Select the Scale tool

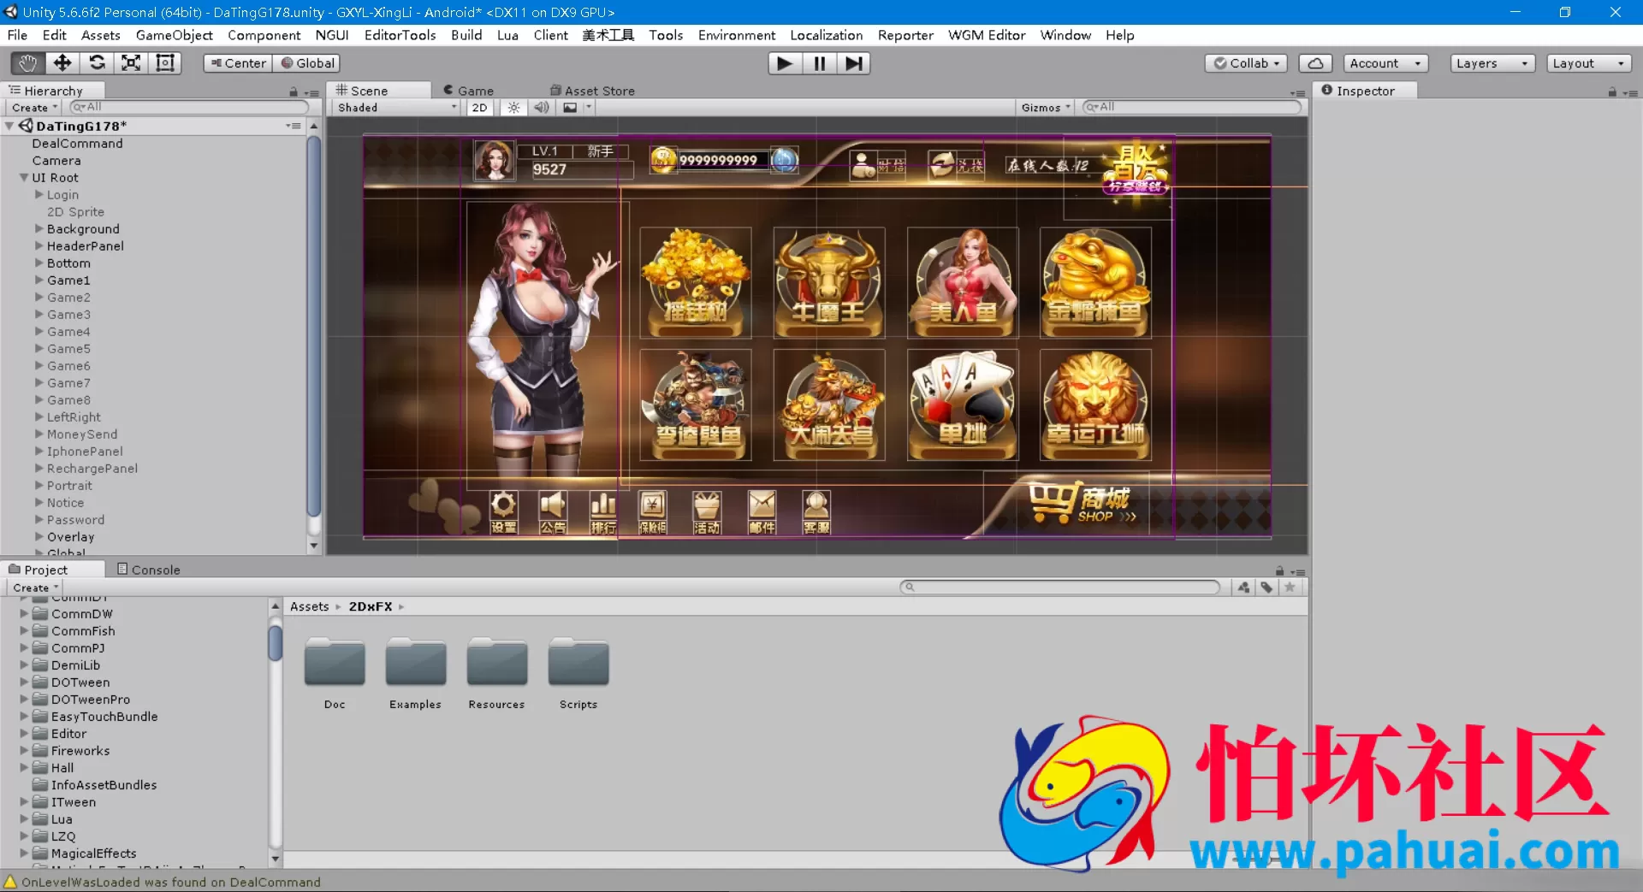tap(131, 63)
